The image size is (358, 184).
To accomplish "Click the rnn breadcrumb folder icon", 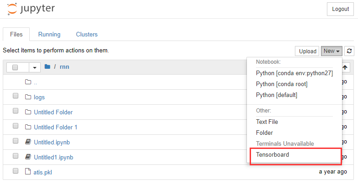I will [x=47, y=67].
